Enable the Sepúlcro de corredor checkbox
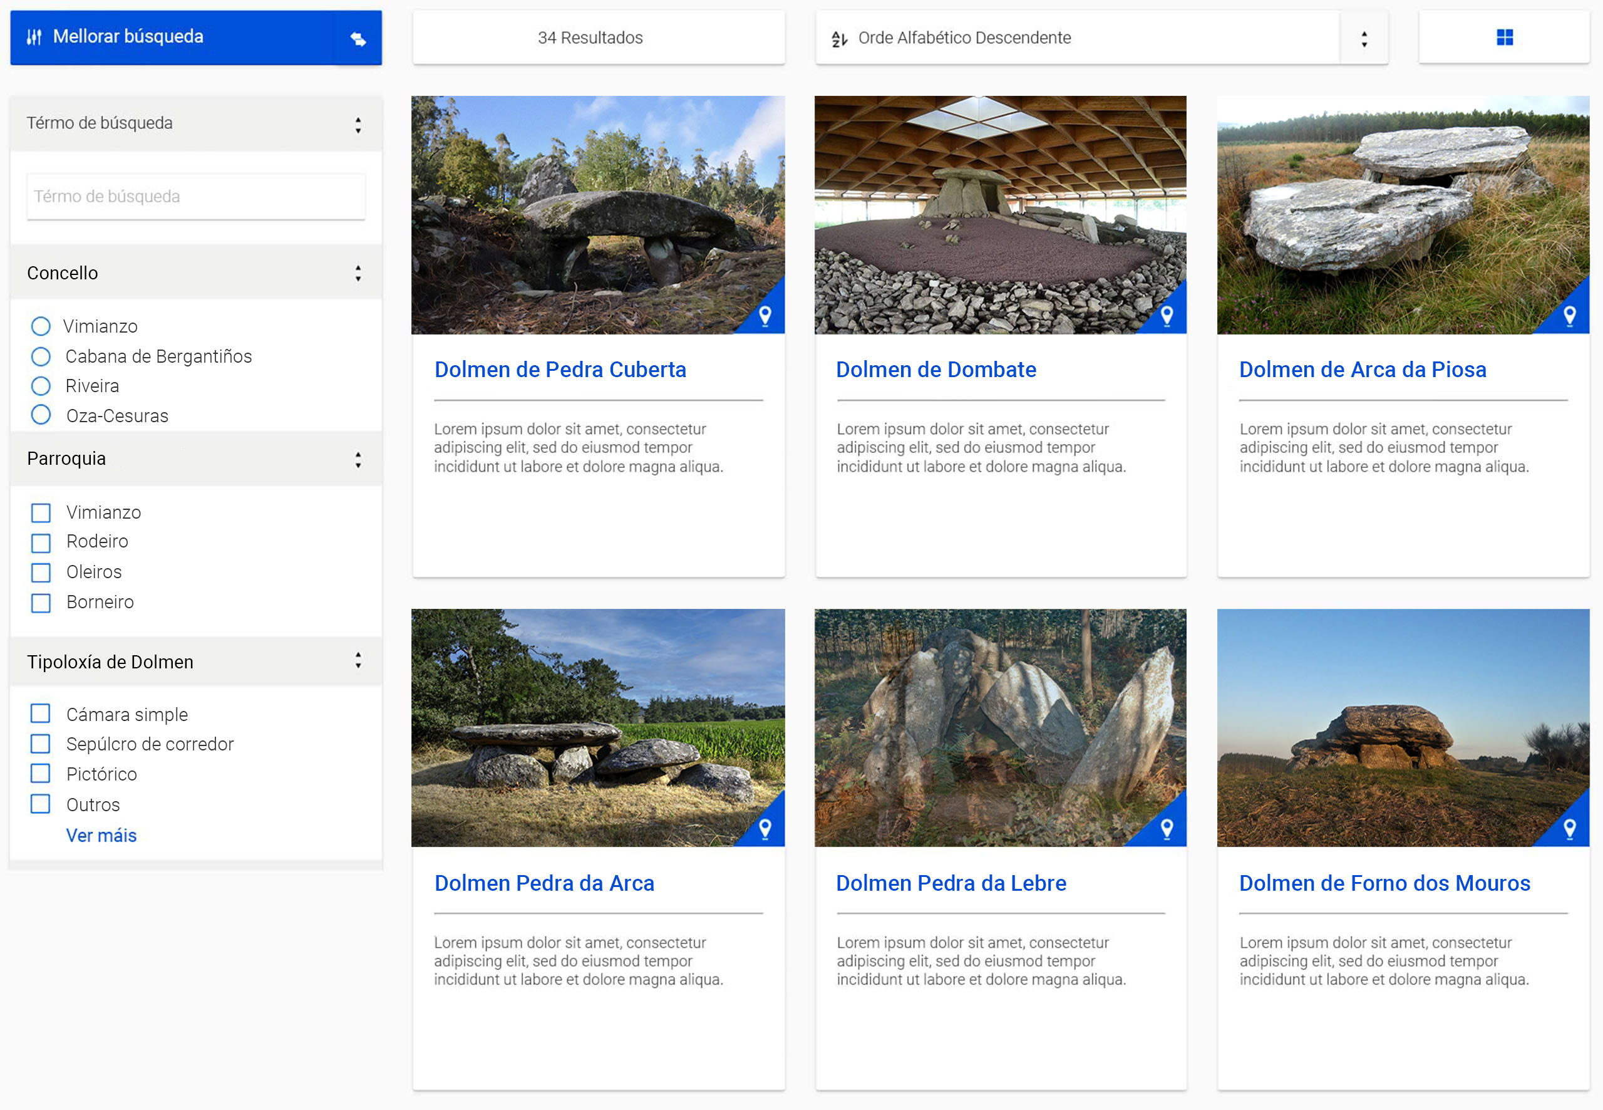Image resolution: width=1603 pixels, height=1110 pixels. click(x=41, y=744)
